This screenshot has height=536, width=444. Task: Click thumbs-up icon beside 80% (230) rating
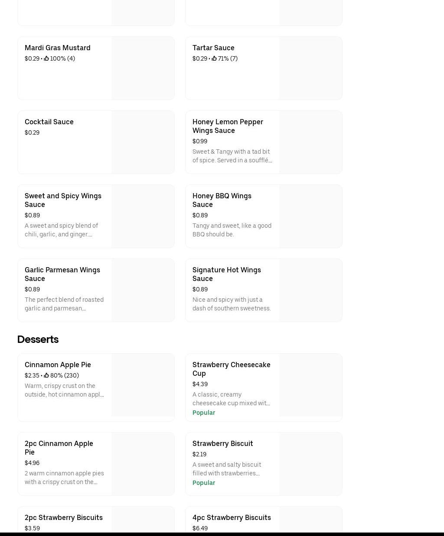point(46,375)
